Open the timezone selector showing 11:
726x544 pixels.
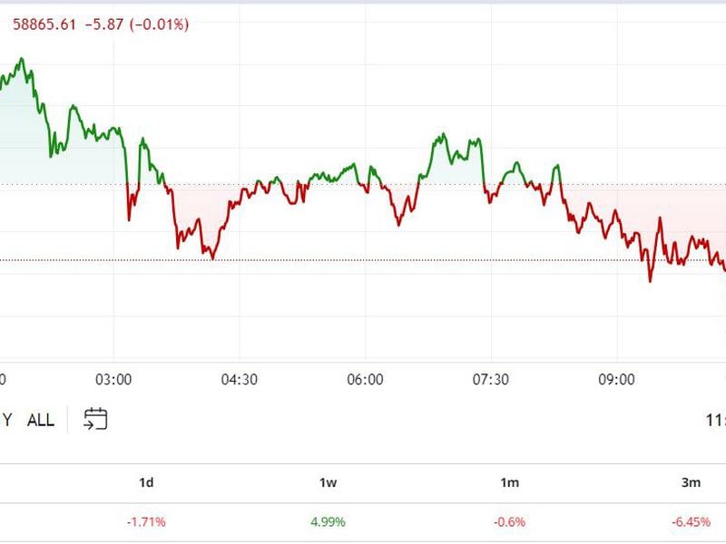(x=714, y=420)
